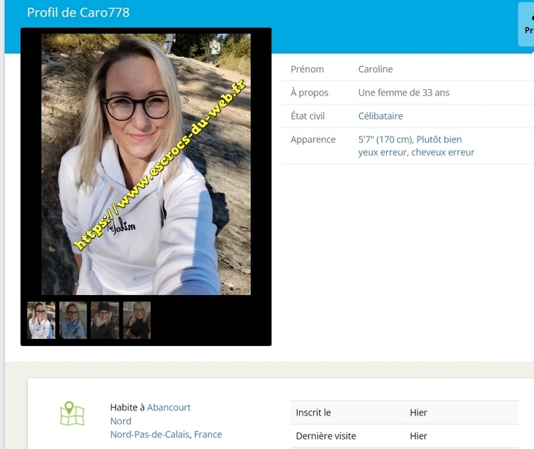Click the Dernière visite row

[404, 436]
